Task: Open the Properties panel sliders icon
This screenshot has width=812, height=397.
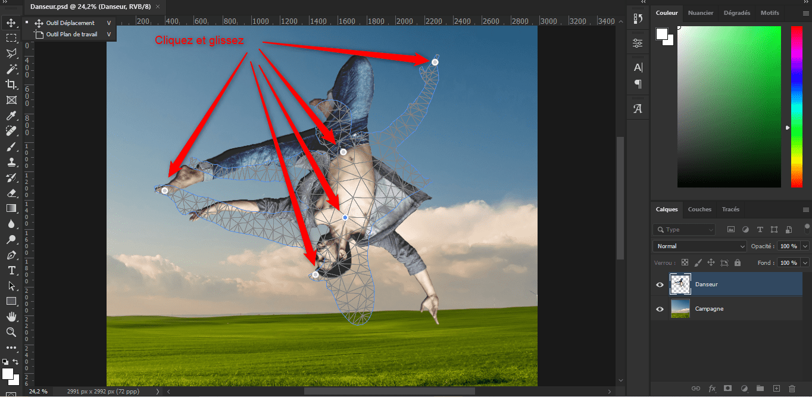Action: (x=638, y=43)
